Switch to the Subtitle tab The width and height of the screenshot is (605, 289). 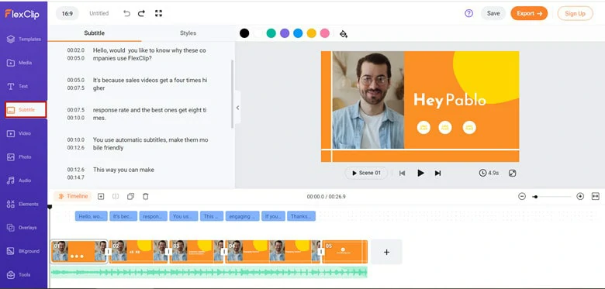[94, 33]
